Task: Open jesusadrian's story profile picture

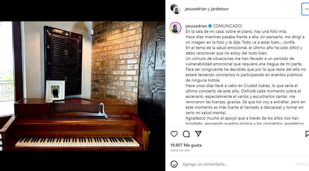Action: [175, 28]
